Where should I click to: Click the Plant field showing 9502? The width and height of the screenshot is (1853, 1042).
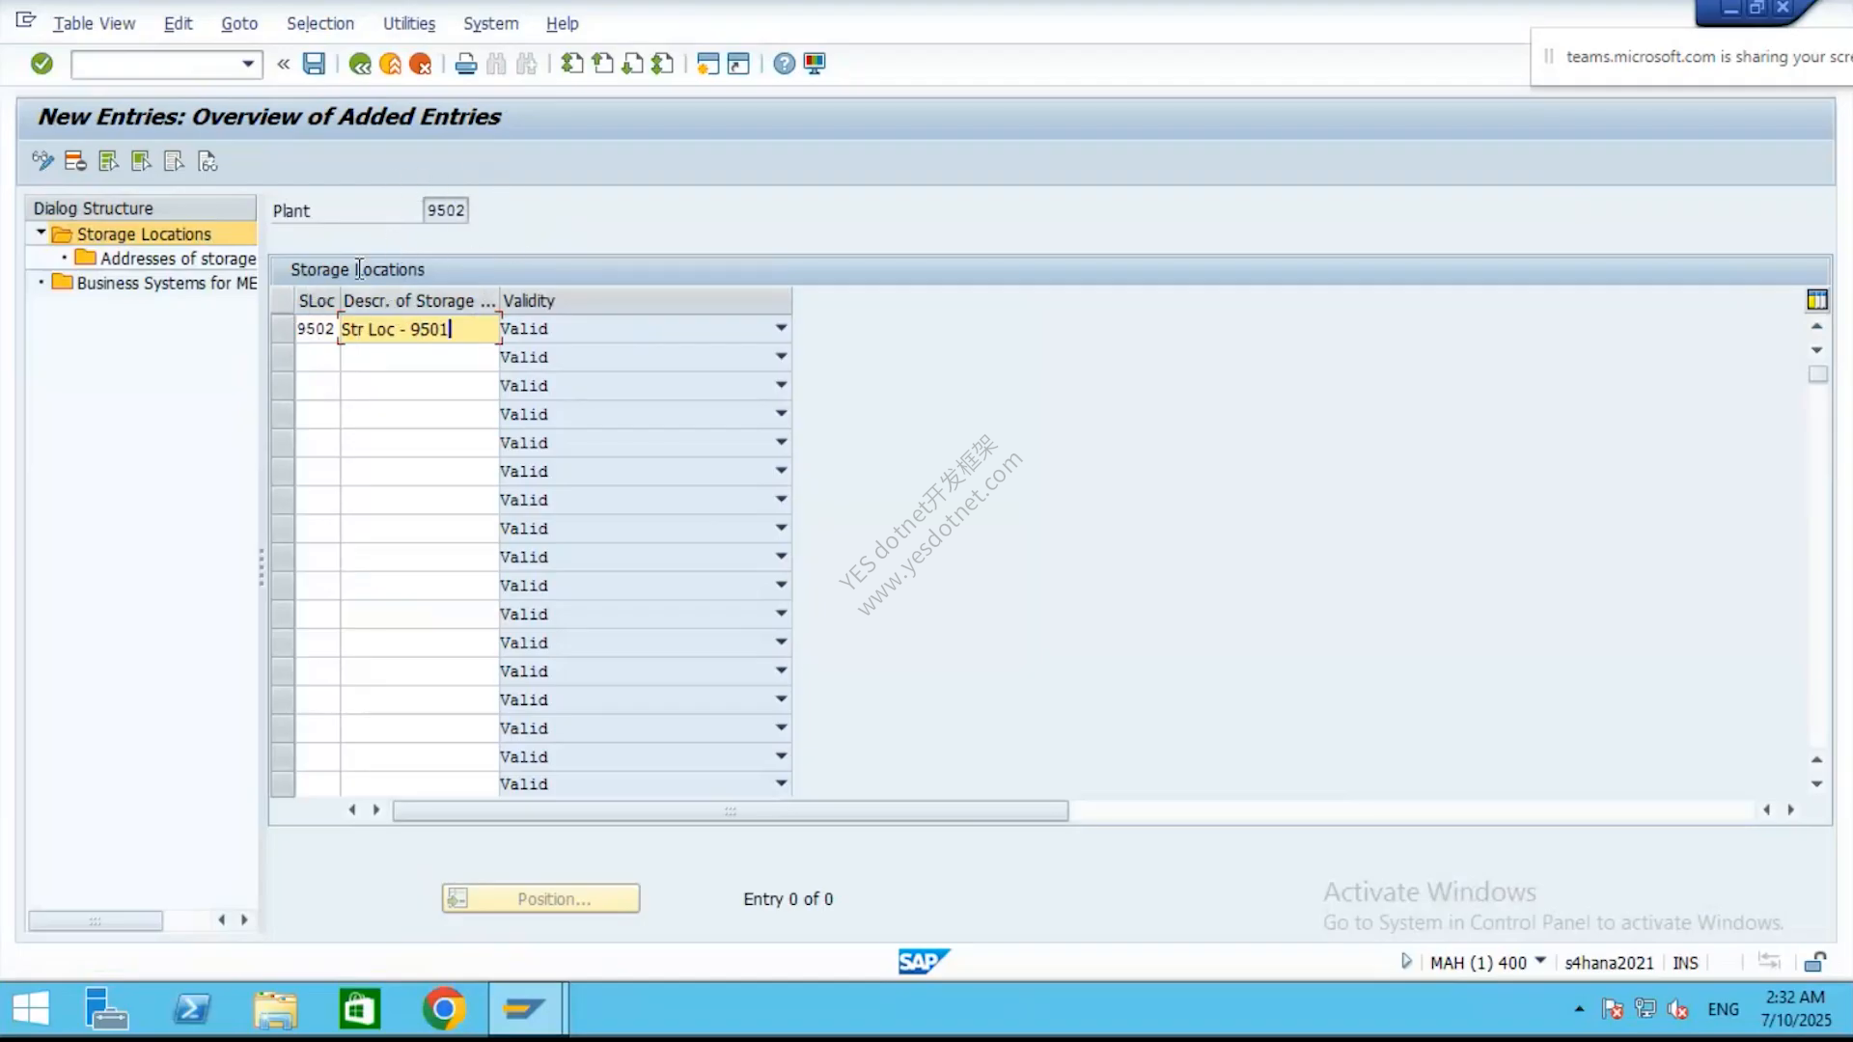(446, 210)
